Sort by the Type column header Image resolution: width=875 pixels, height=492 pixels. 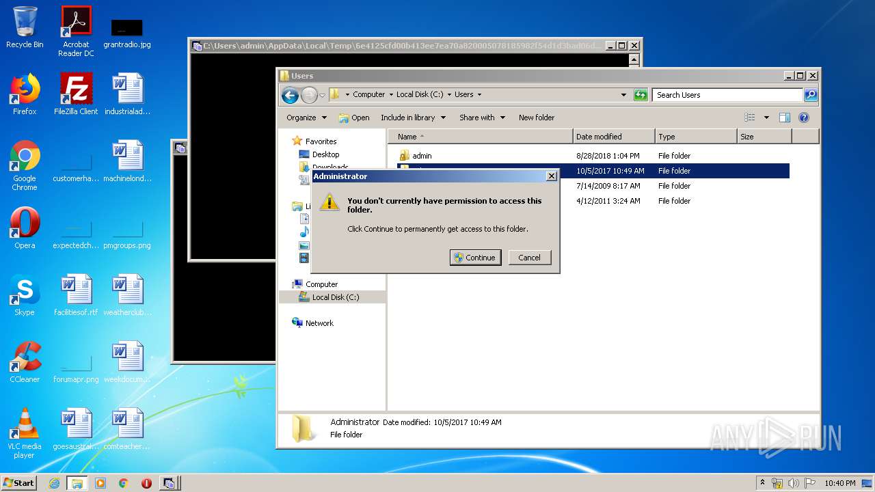[x=696, y=137]
